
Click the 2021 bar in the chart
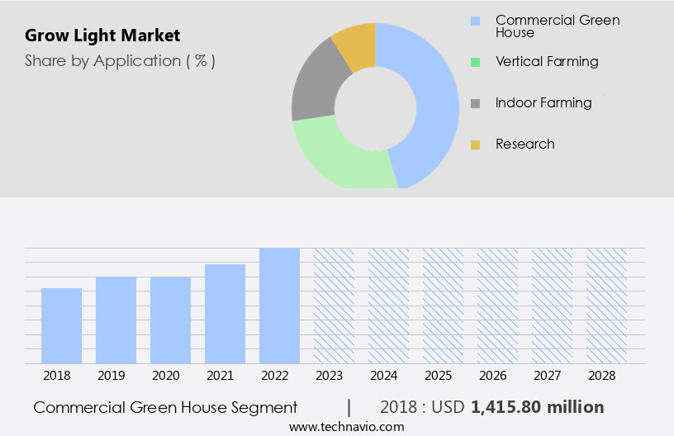[225, 314]
